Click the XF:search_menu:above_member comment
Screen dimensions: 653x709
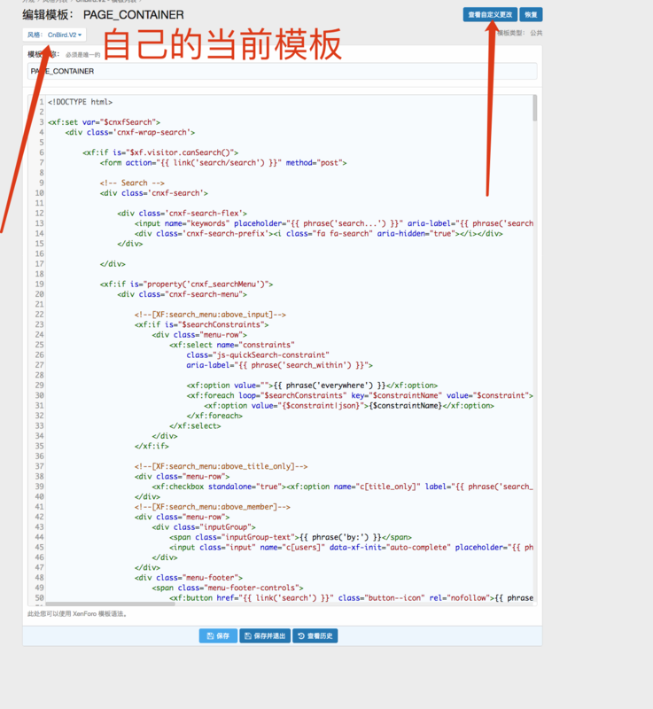[x=213, y=507]
